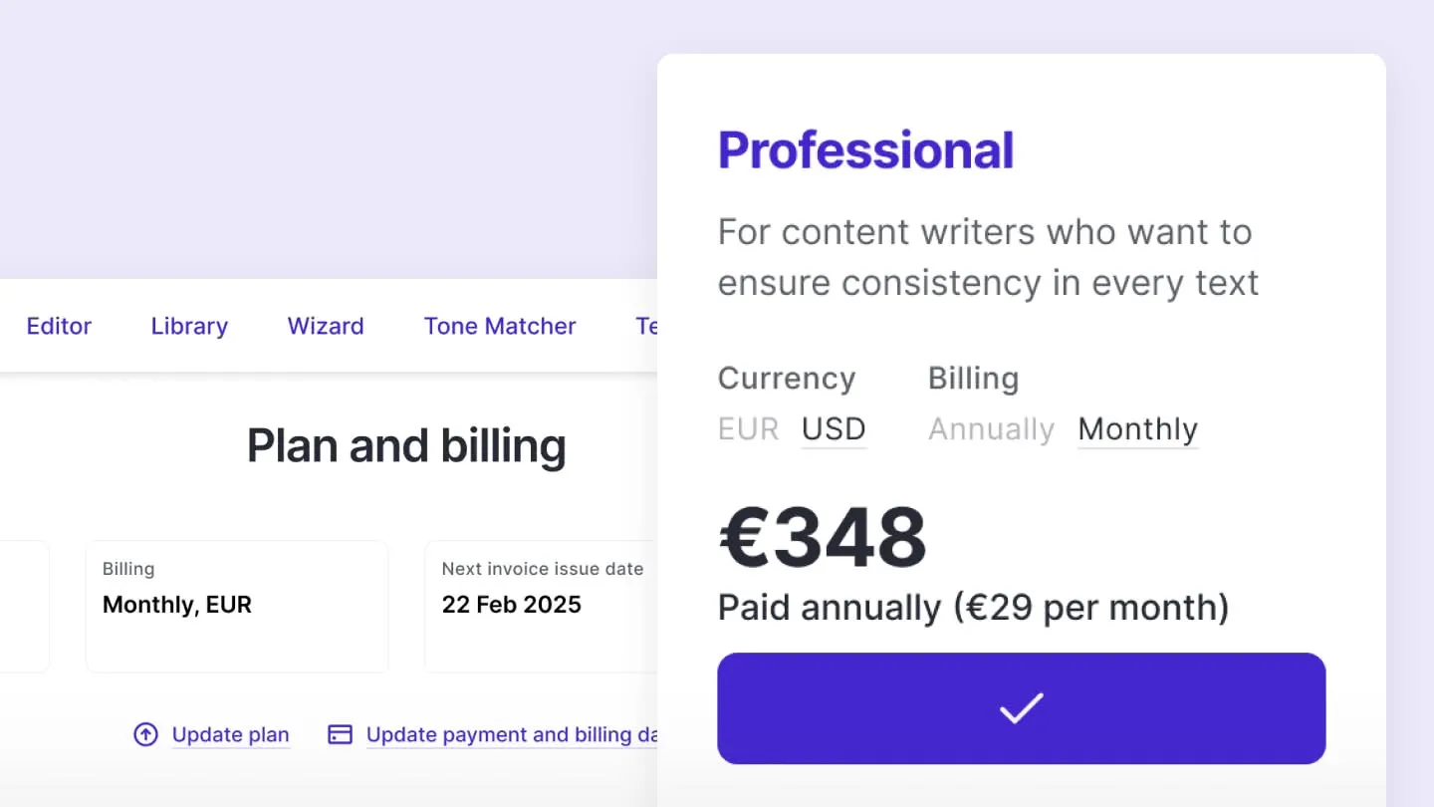1434x807 pixels.
Task: Click the circled up-arrow Update plan icon
Action: [x=145, y=734]
